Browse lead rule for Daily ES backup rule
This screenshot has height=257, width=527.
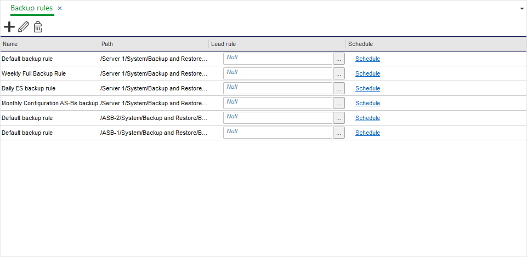tap(339, 88)
